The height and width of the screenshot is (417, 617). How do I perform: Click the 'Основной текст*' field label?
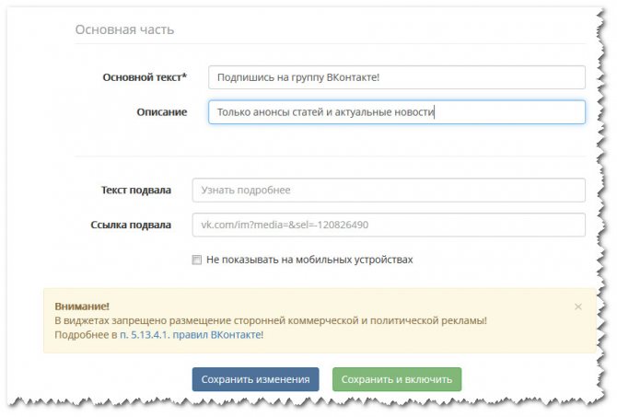(142, 77)
